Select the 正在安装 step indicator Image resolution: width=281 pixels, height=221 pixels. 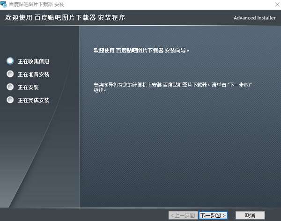point(10,87)
